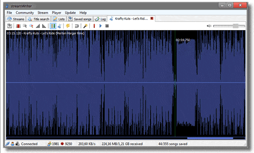Viewport: 254px width, 153px height.
Task: Click the 44/355 songs saved text
Action: coord(173,144)
